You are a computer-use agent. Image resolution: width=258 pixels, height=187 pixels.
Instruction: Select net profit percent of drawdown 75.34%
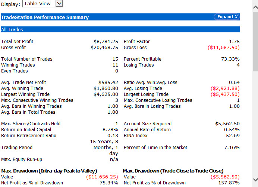109,183
